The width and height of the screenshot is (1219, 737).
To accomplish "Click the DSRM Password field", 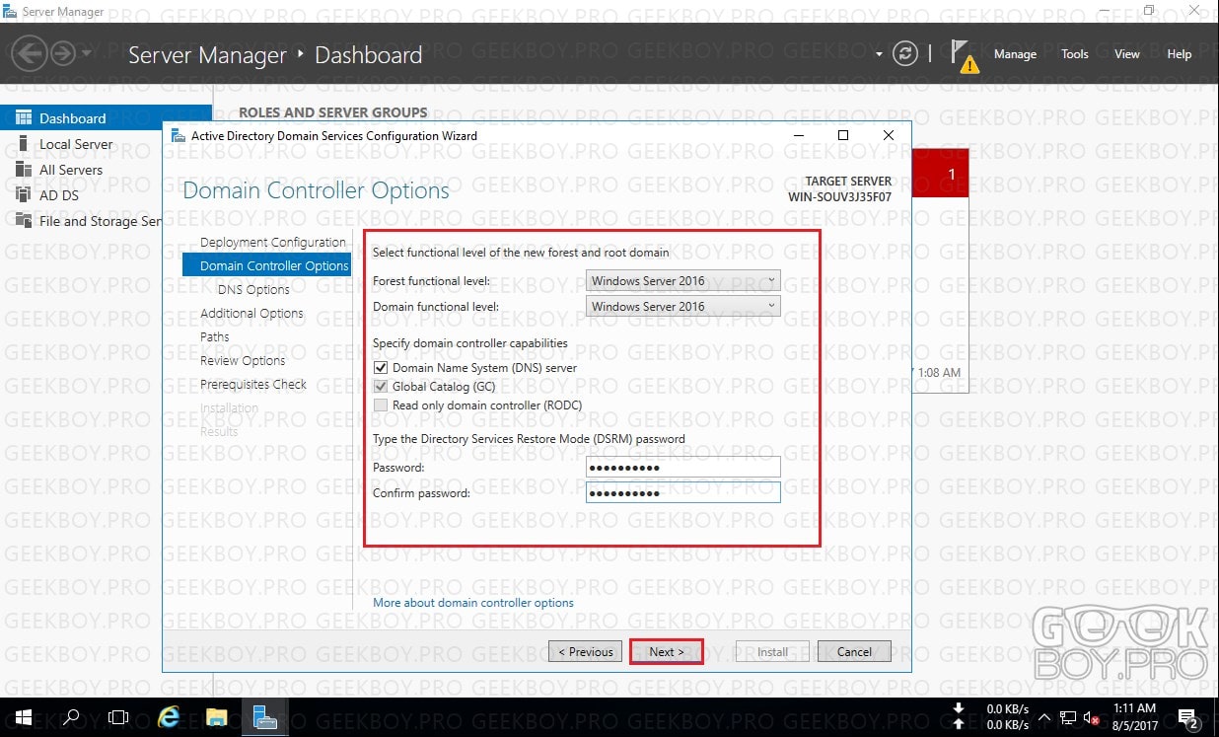I will (x=683, y=468).
